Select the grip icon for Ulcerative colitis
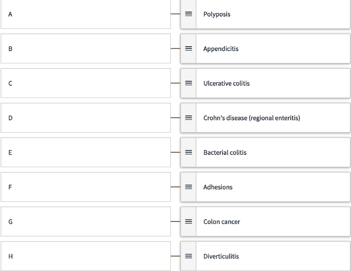351x271 pixels. pyautogui.click(x=188, y=83)
